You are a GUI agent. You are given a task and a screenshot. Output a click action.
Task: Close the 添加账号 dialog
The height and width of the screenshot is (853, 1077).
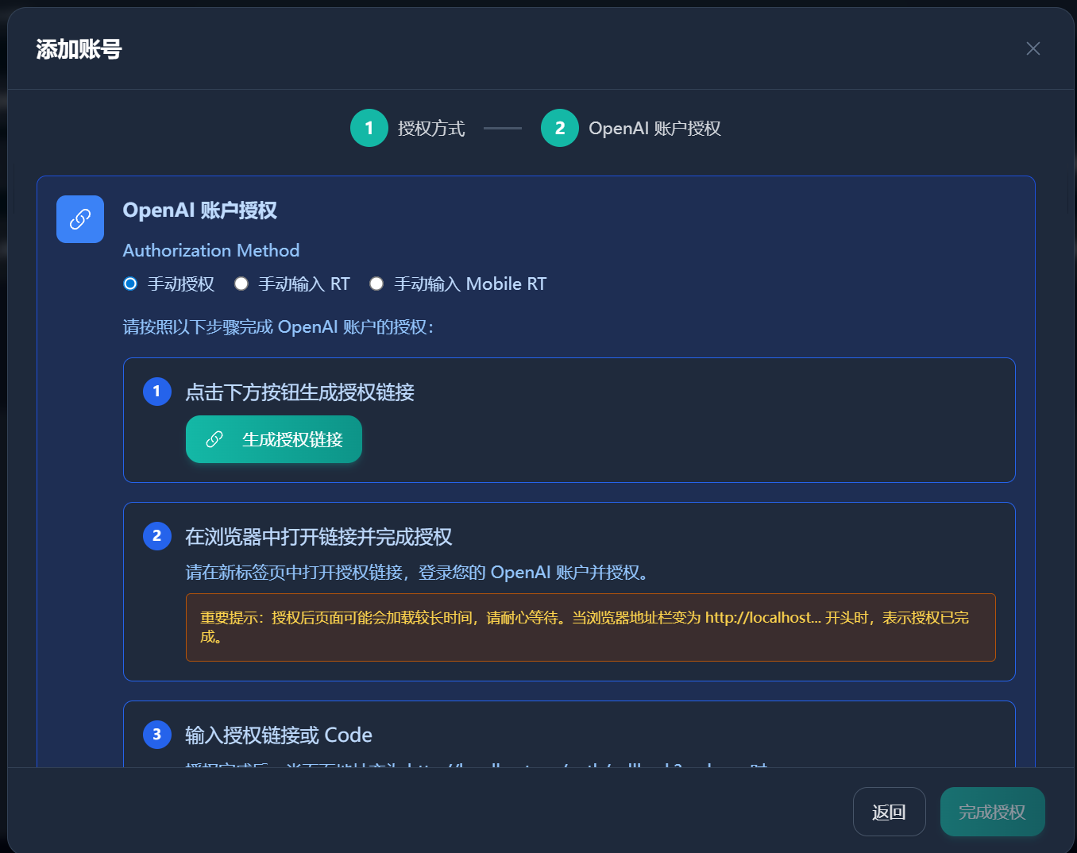(1033, 48)
